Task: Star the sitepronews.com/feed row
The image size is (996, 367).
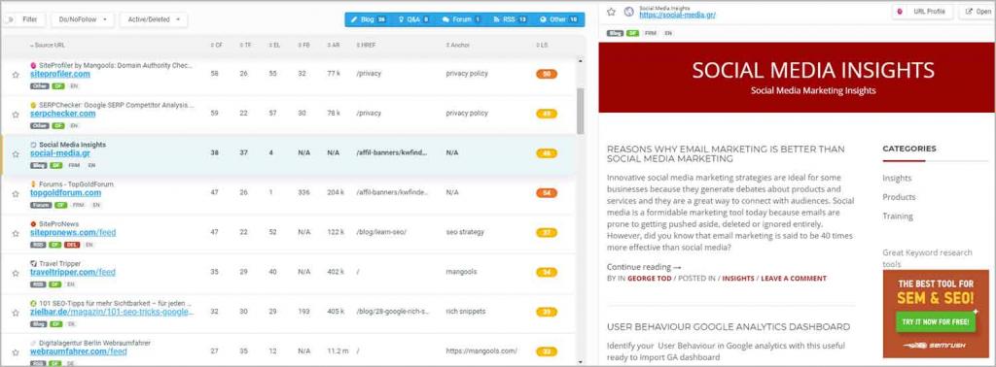Action: point(16,233)
